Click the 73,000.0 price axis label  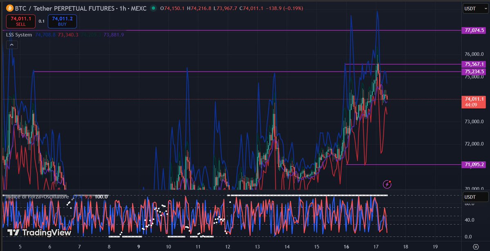point(474,122)
